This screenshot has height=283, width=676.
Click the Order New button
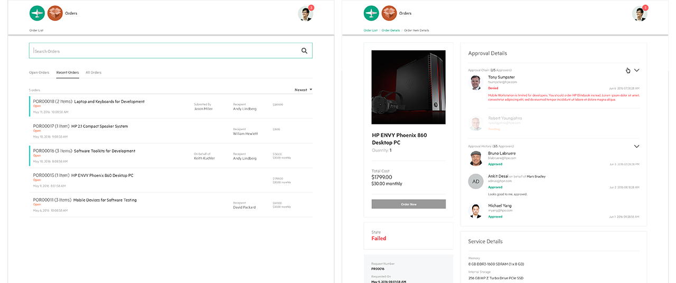click(x=409, y=204)
